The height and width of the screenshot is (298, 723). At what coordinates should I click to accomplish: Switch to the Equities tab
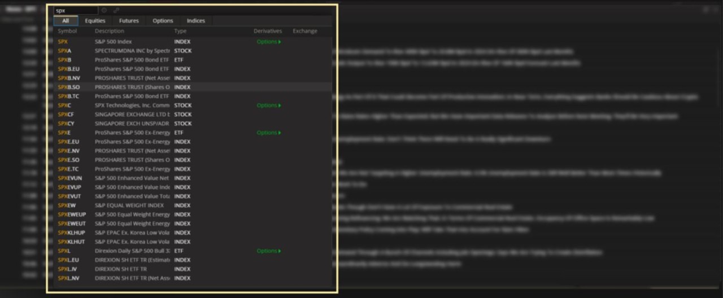coord(95,21)
